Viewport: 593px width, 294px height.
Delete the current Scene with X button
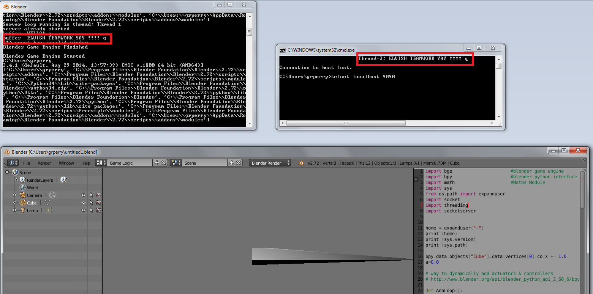coord(239,163)
